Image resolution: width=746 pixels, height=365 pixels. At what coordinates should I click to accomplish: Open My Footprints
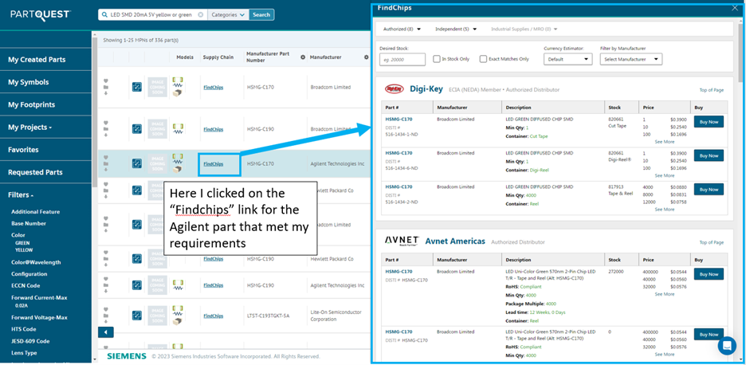[x=31, y=104]
